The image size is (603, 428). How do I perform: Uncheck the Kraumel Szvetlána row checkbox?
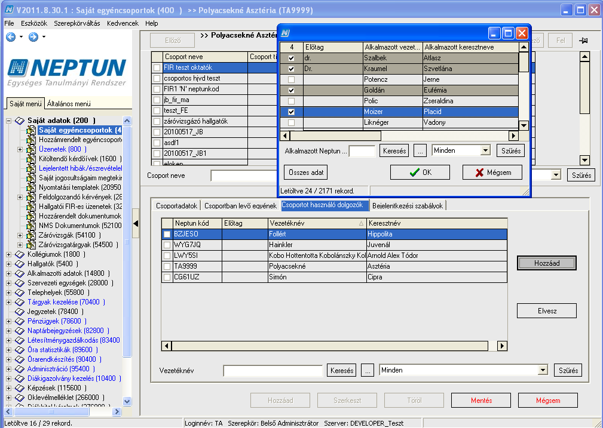[291, 69]
